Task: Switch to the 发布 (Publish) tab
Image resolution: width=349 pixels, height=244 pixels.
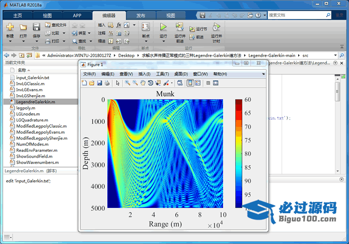Action: [x=141, y=15]
